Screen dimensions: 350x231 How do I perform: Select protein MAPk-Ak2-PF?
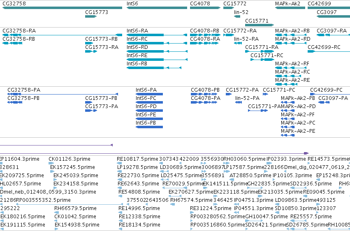tap(297, 115)
